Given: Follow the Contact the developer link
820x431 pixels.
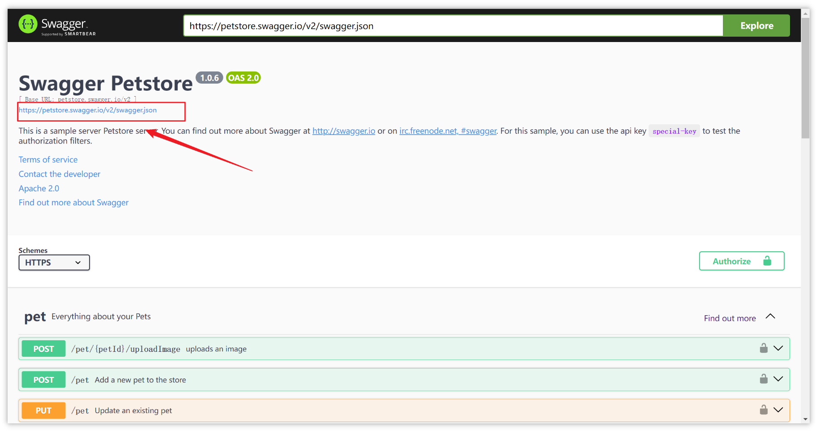Looking at the screenshot, I should pyautogui.click(x=59, y=174).
